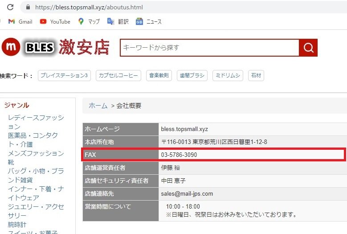The image size is (347, 234).
Task: Click the 会社概要 breadcrumb text
Action: (129, 106)
